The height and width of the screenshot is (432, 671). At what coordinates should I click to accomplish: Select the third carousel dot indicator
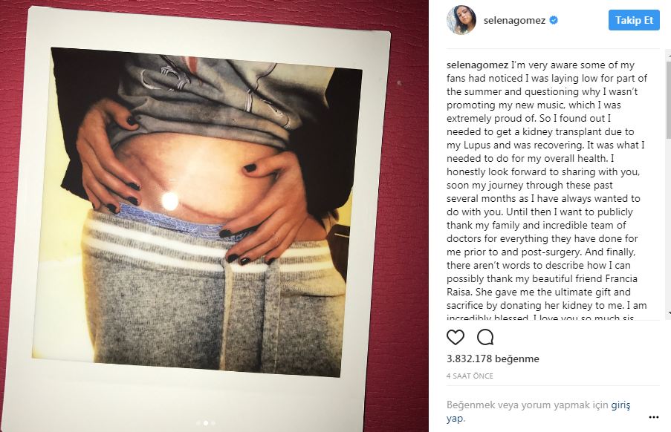tap(213, 423)
